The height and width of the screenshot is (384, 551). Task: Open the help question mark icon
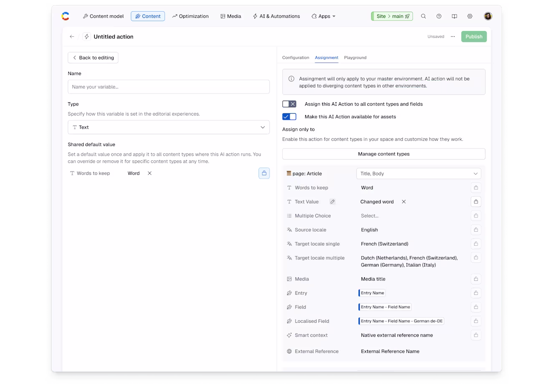439,16
